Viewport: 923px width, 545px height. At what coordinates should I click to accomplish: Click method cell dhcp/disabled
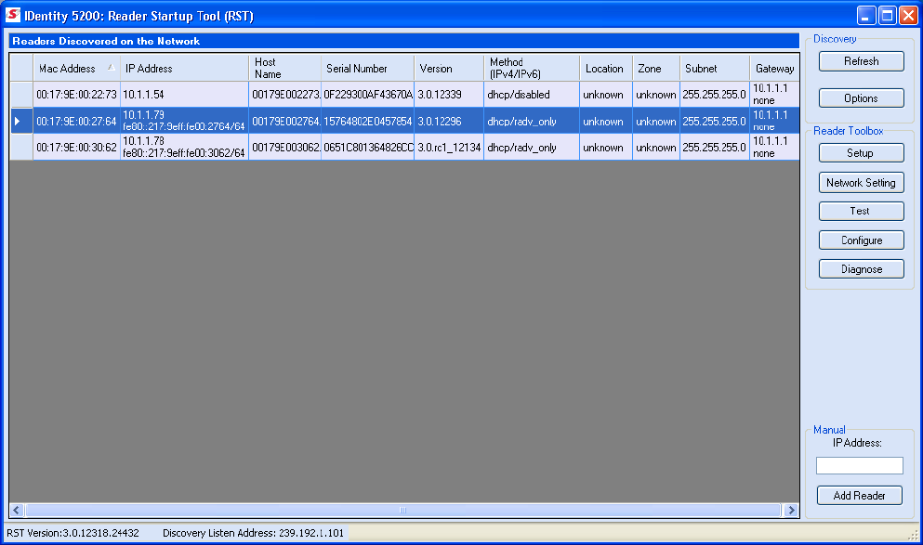point(532,95)
